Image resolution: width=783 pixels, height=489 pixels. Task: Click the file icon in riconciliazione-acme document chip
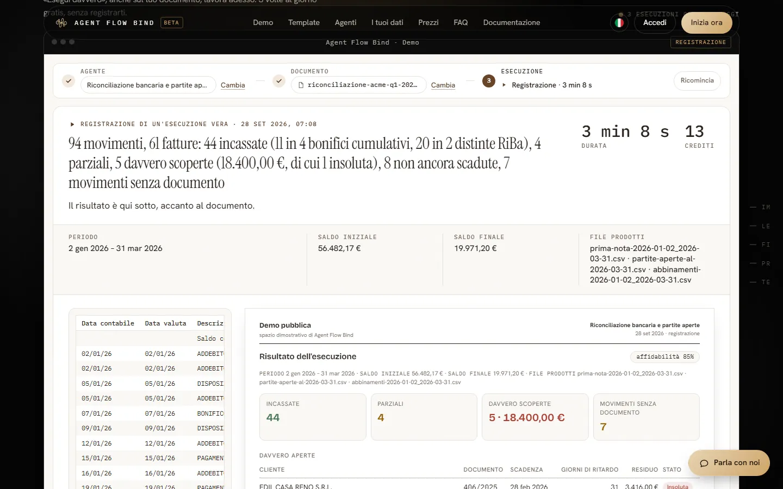click(x=301, y=85)
